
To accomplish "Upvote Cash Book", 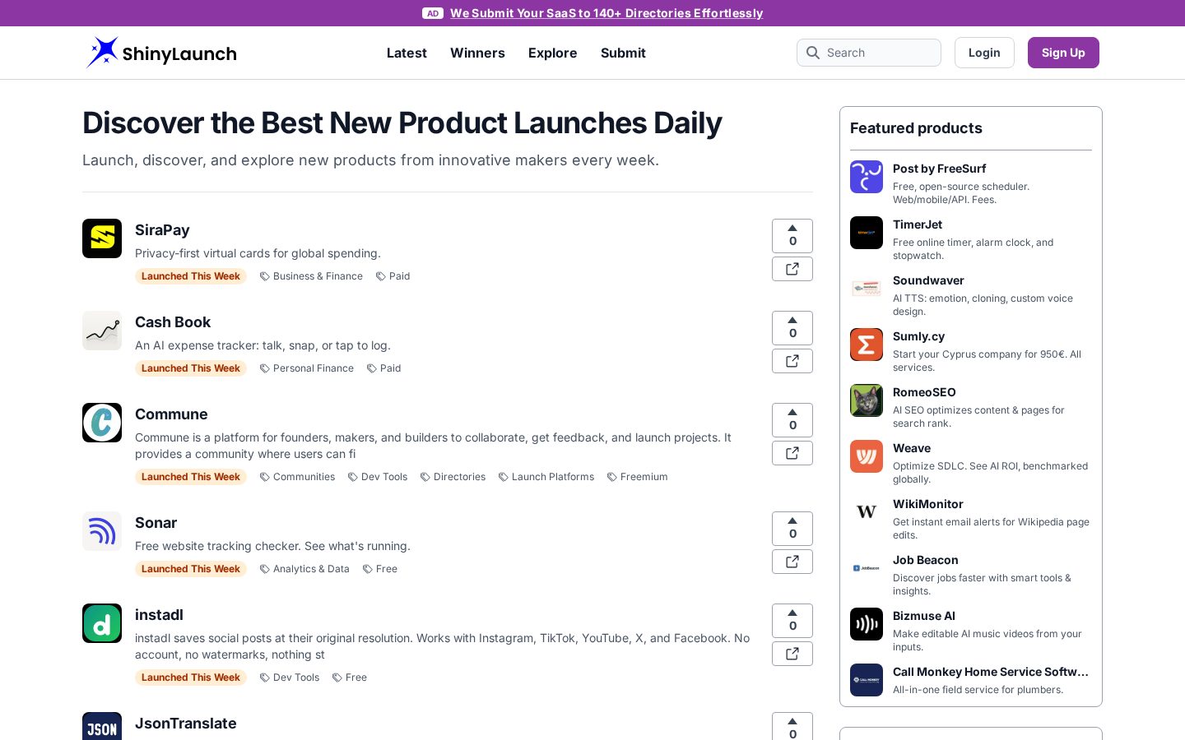I will click(x=792, y=328).
